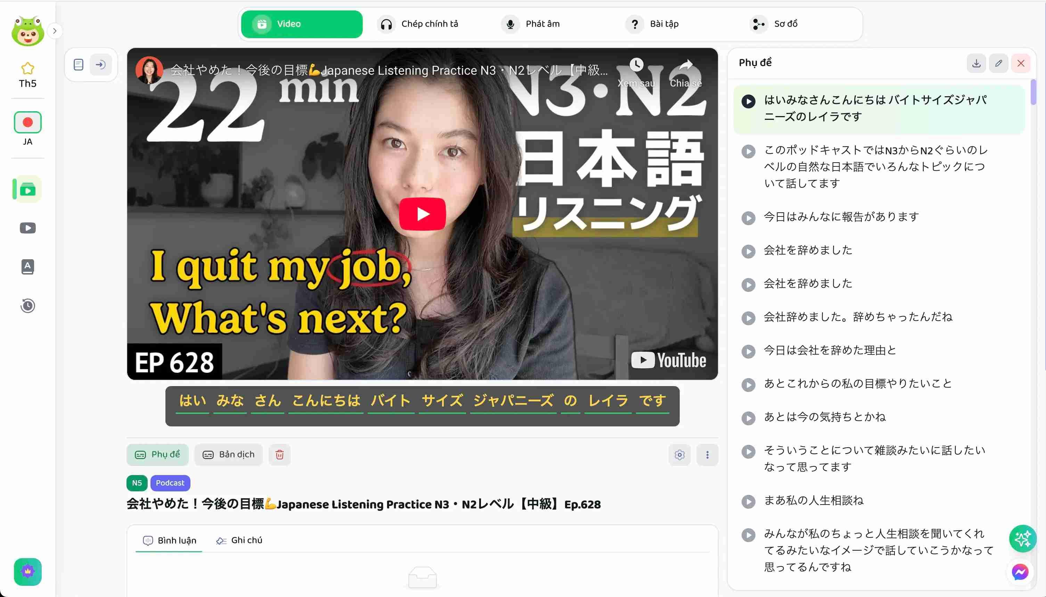
Task: Open the AI sparkle assistant button
Action: (1022, 539)
